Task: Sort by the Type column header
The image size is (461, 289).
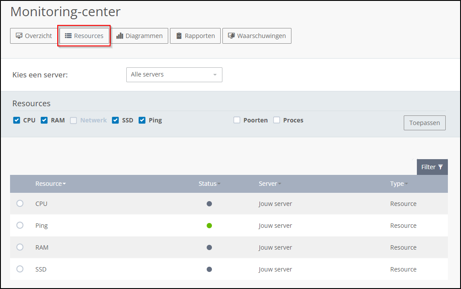Action: pyautogui.click(x=399, y=184)
